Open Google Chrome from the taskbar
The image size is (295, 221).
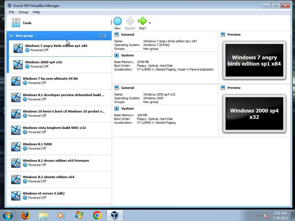point(97,215)
